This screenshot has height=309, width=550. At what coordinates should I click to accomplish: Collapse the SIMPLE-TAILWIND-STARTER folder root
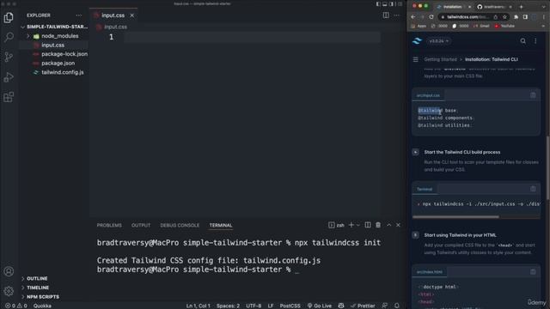click(54, 27)
